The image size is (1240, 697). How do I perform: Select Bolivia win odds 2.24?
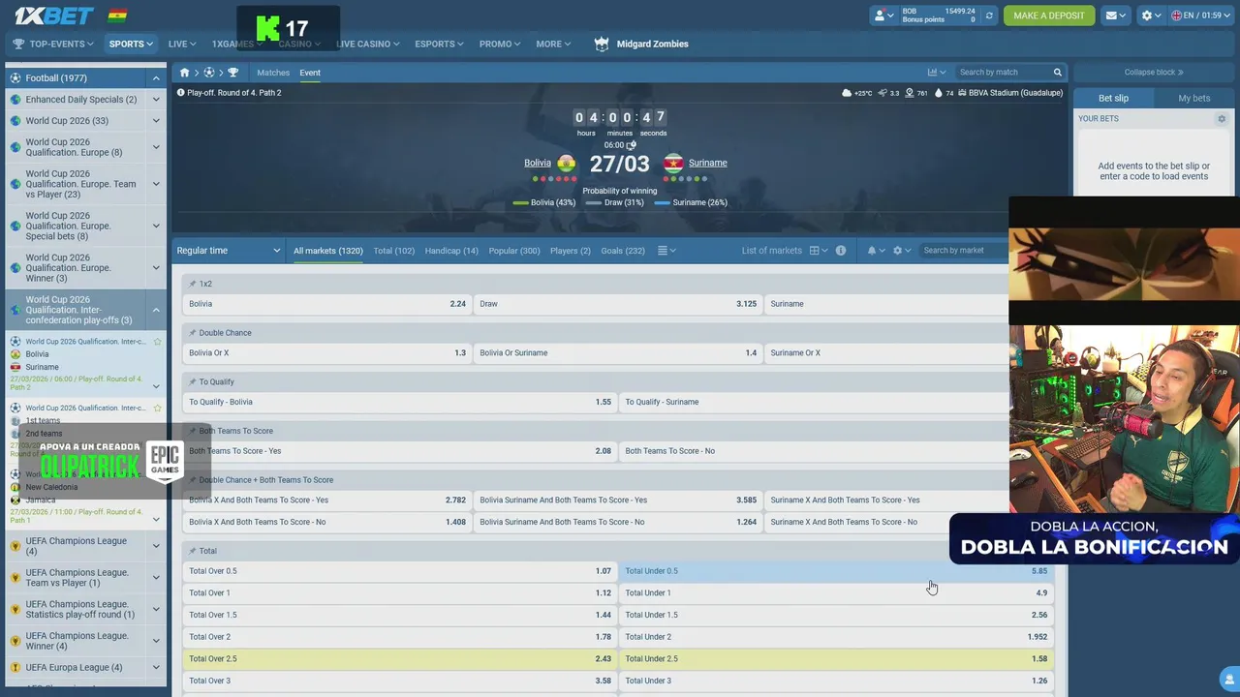coord(327,304)
